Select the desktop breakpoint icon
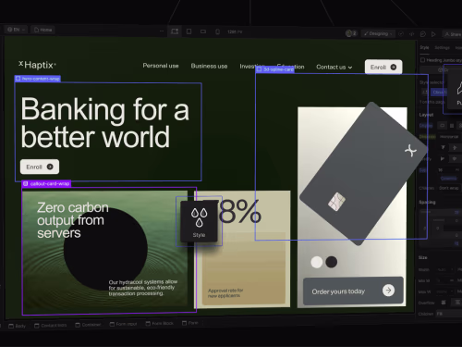 175,31
